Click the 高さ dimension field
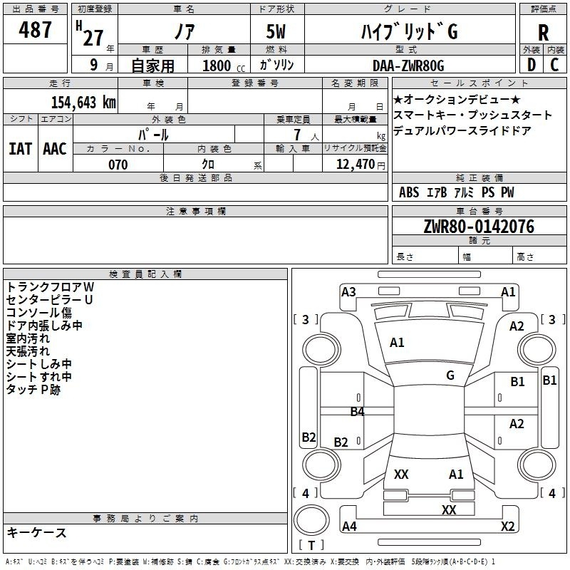The image size is (570, 570). [539, 255]
